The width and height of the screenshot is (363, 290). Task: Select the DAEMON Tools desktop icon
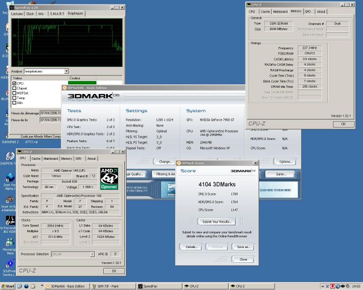click(9, 158)
